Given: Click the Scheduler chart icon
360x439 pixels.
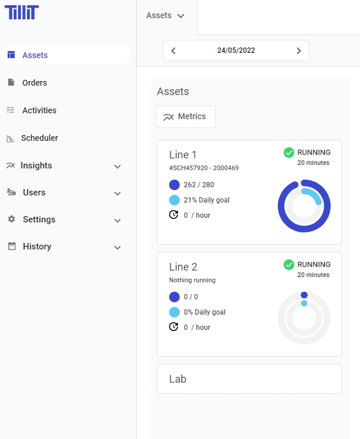Looking at the screenshot, I should point(11,139).
